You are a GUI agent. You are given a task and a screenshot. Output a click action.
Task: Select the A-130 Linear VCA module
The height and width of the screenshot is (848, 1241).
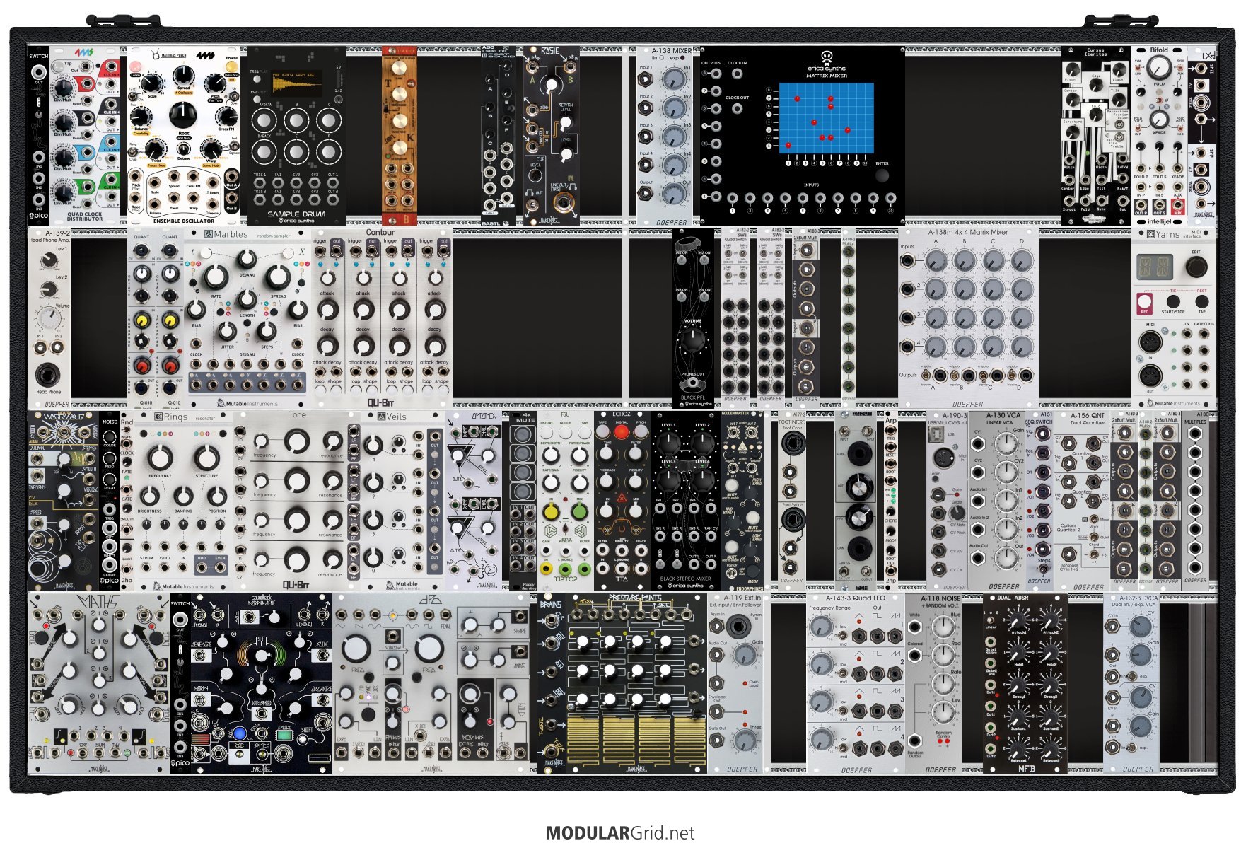(996, 501)
